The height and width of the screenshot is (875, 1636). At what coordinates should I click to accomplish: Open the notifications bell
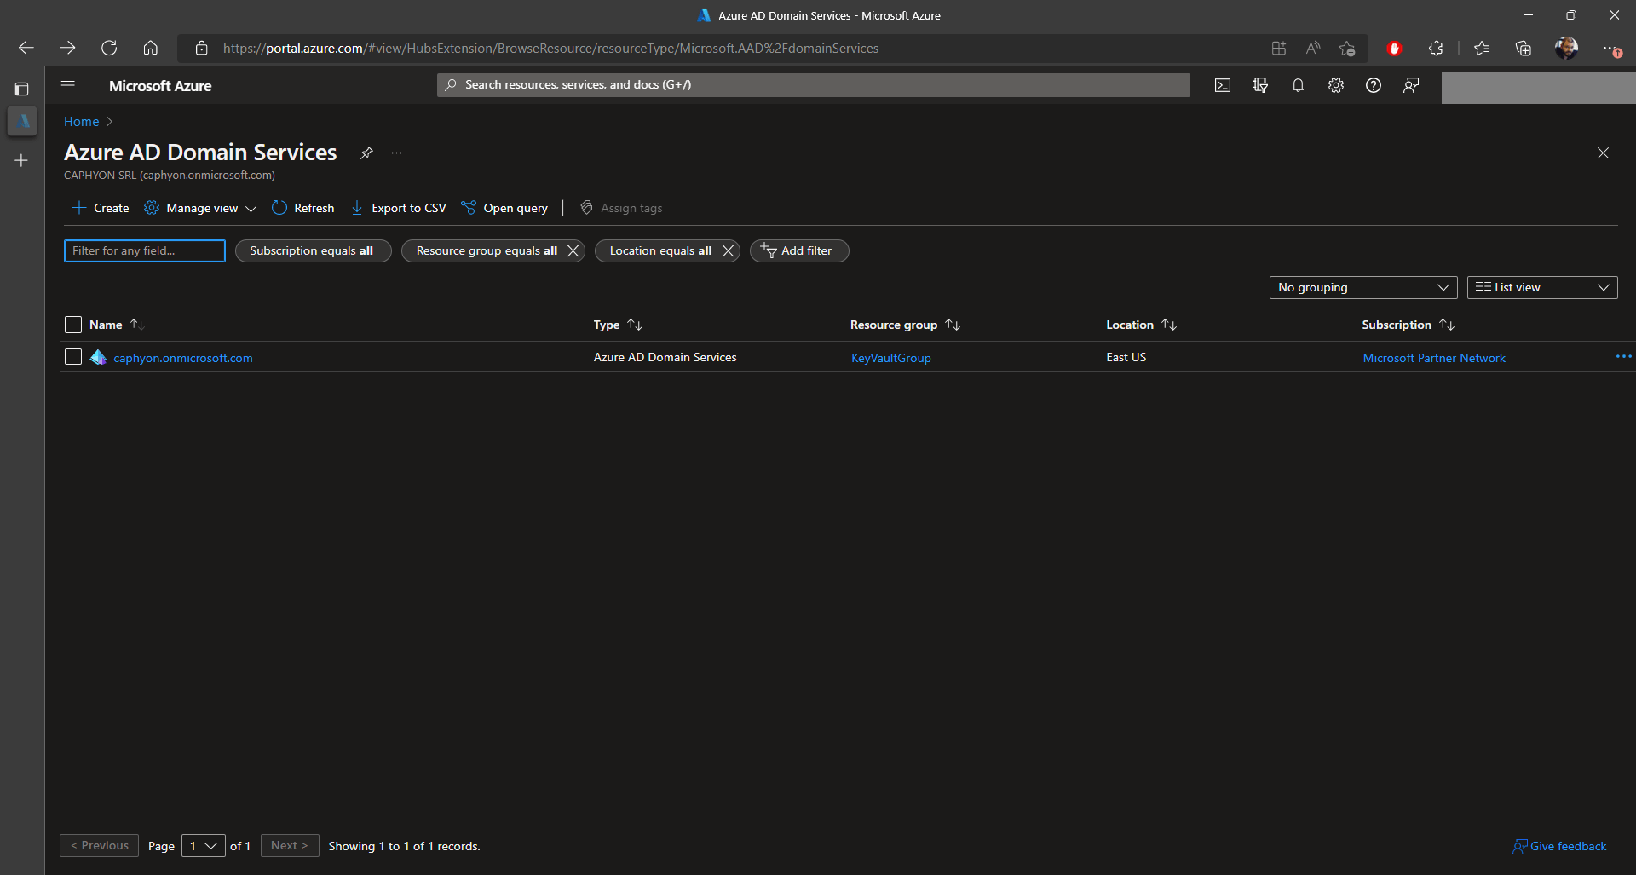pos(1298,85)
